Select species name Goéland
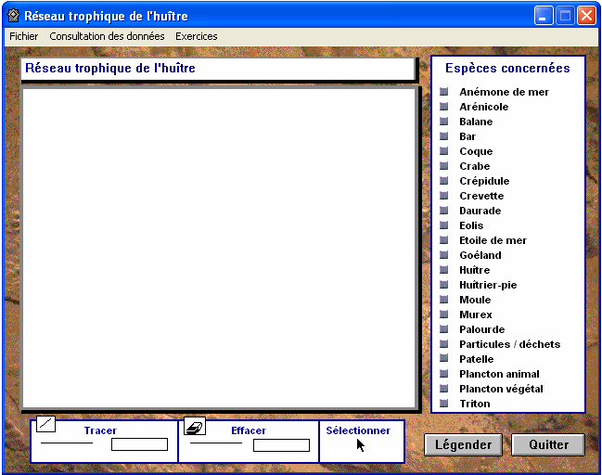This screenshot has height=475, width=602. (x=480, y=255)
